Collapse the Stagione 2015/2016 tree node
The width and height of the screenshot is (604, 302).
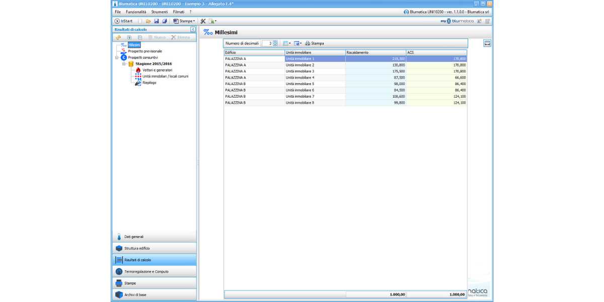124,64
